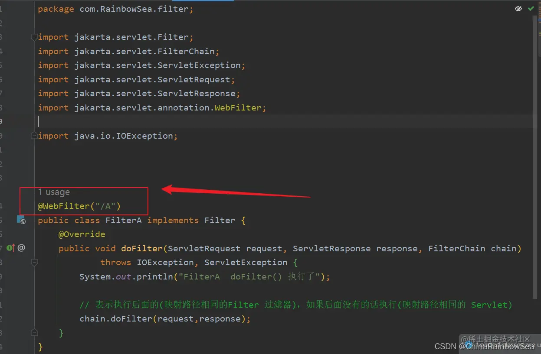Click "ServletResponse response" parameter in method signature
The image size is (541, 354).
[x=355, y=248]
